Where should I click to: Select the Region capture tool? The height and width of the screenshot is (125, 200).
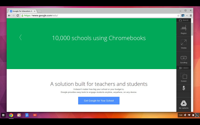pyautogui.click(x=183, y=30)
